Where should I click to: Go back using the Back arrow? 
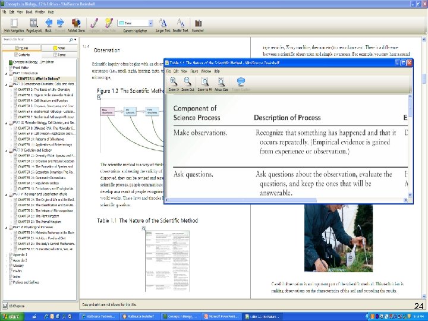[x=49, y=23]
